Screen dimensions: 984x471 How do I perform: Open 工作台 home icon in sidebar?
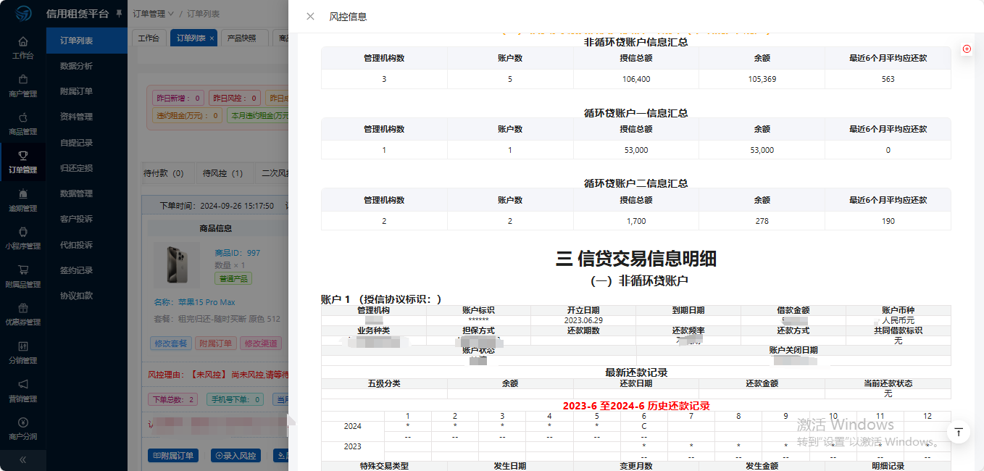pyautogui.click(x=23, y=41)
